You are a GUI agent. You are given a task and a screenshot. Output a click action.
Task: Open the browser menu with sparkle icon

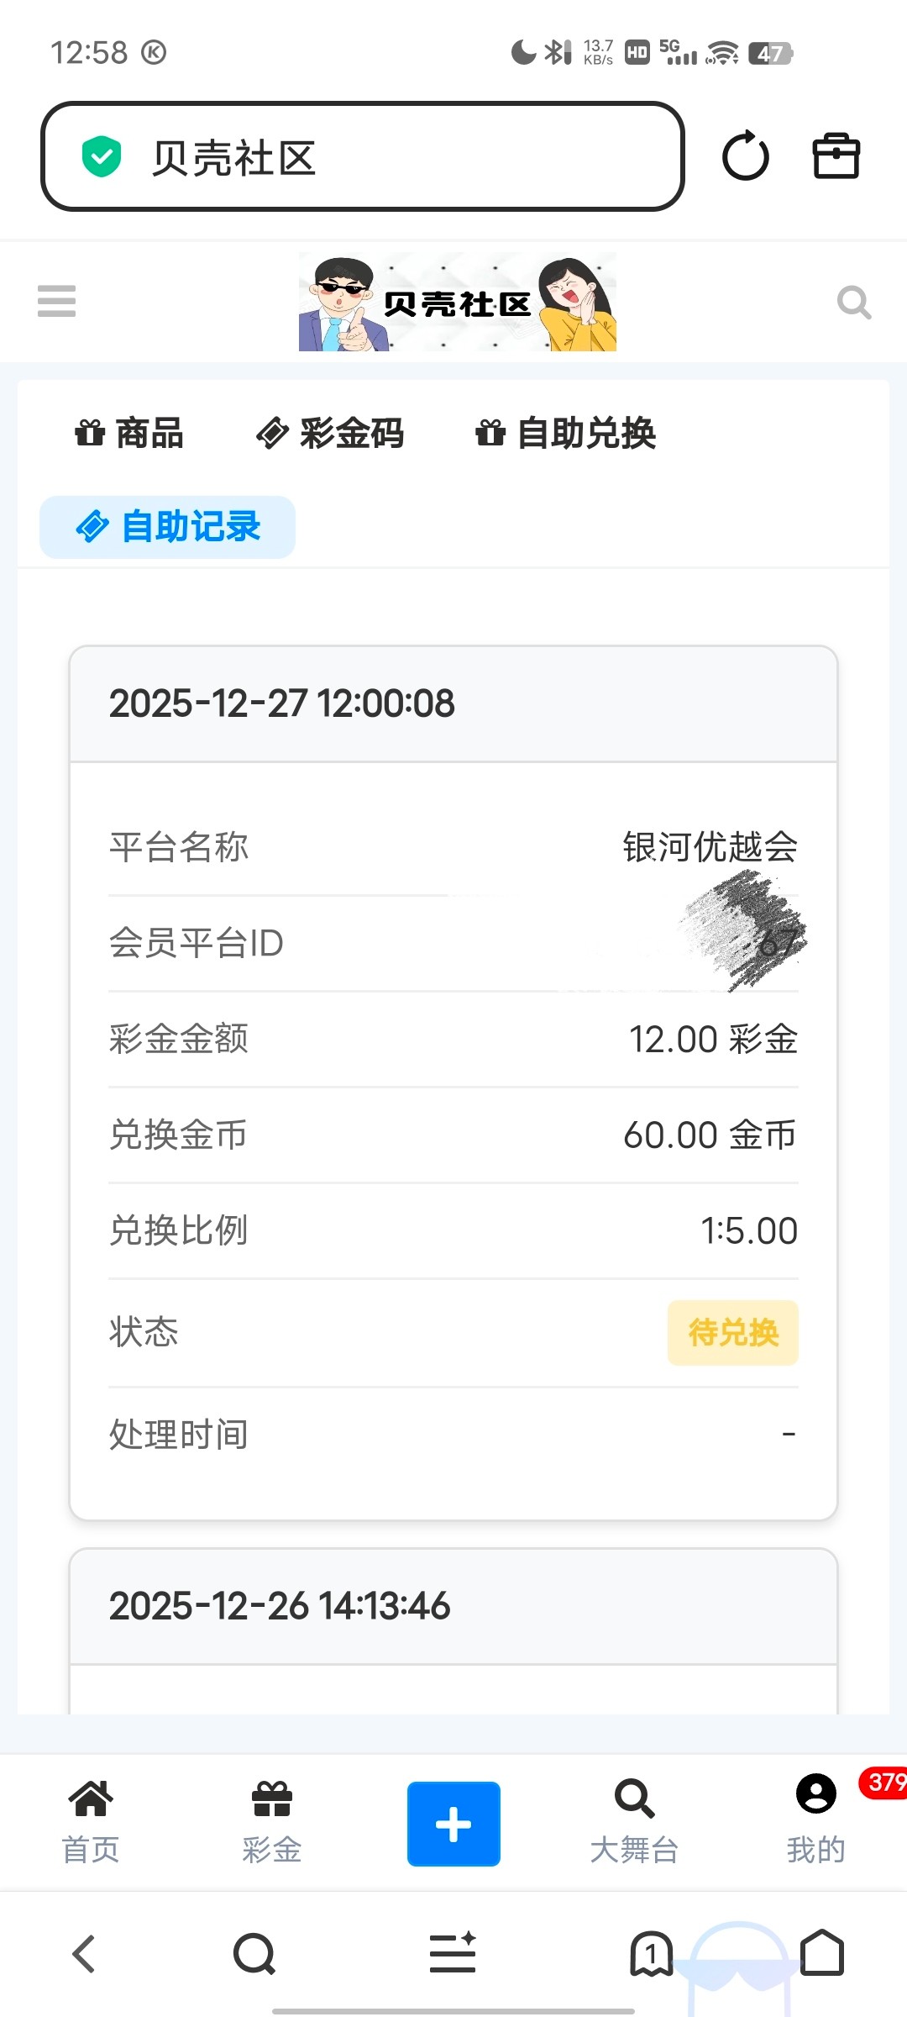453,1953
